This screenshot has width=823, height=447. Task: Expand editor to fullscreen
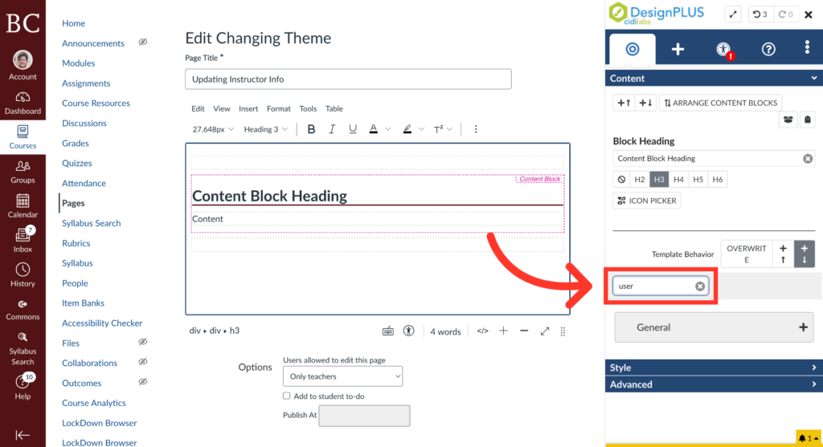point(545,331)
